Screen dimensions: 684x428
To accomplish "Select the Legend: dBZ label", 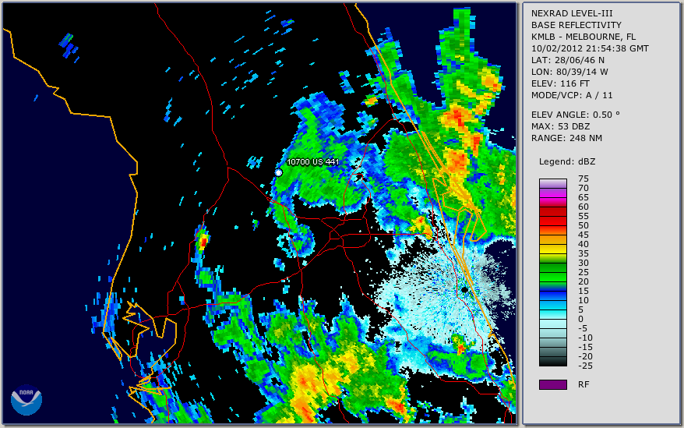I will coord(567,161).
